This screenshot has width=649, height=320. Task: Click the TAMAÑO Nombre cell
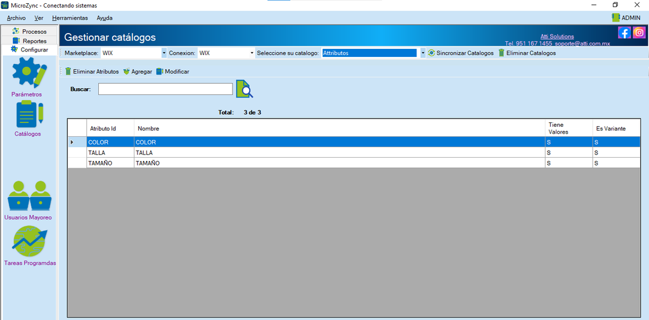[x=340, y=163]
